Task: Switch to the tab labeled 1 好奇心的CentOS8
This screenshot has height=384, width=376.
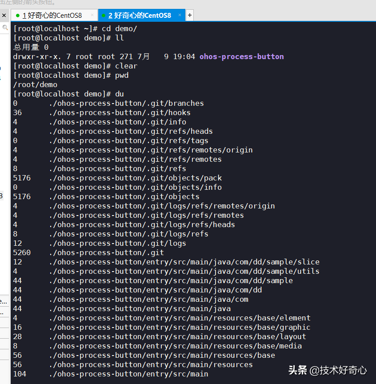Action: (x=51, y=15)
